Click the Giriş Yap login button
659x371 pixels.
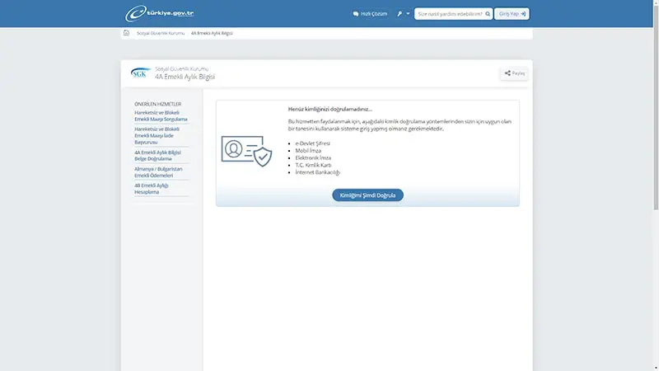512,14
